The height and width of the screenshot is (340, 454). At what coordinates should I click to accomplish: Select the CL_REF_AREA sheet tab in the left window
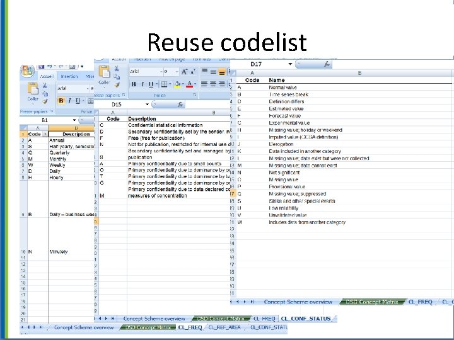pyautogui.click(x=224, y=327)
